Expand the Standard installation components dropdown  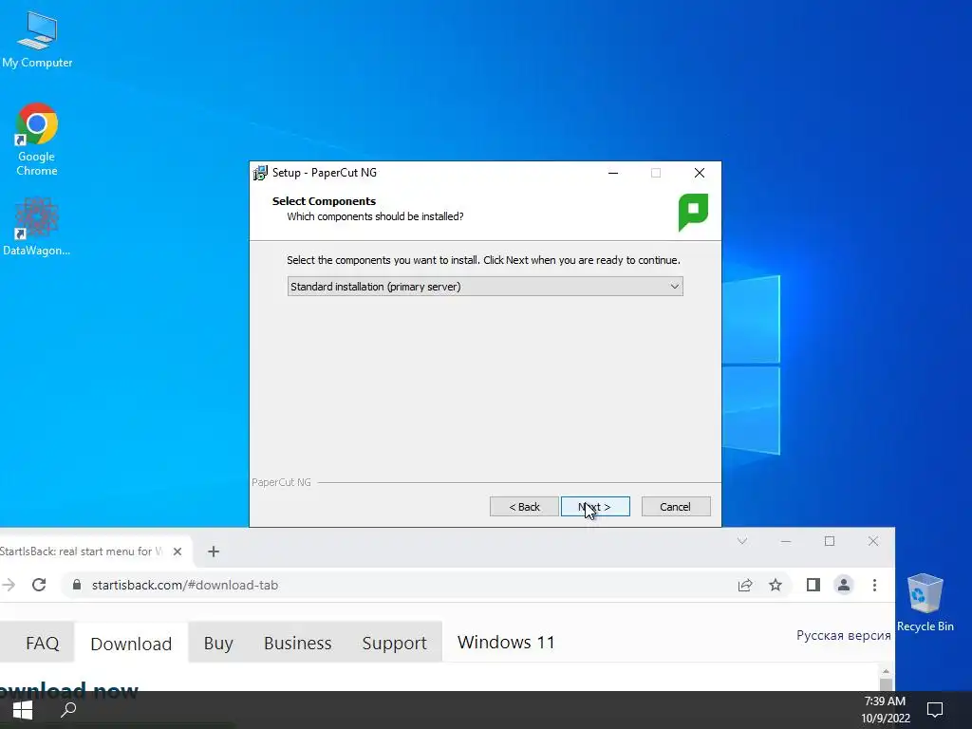click(485, 287)
